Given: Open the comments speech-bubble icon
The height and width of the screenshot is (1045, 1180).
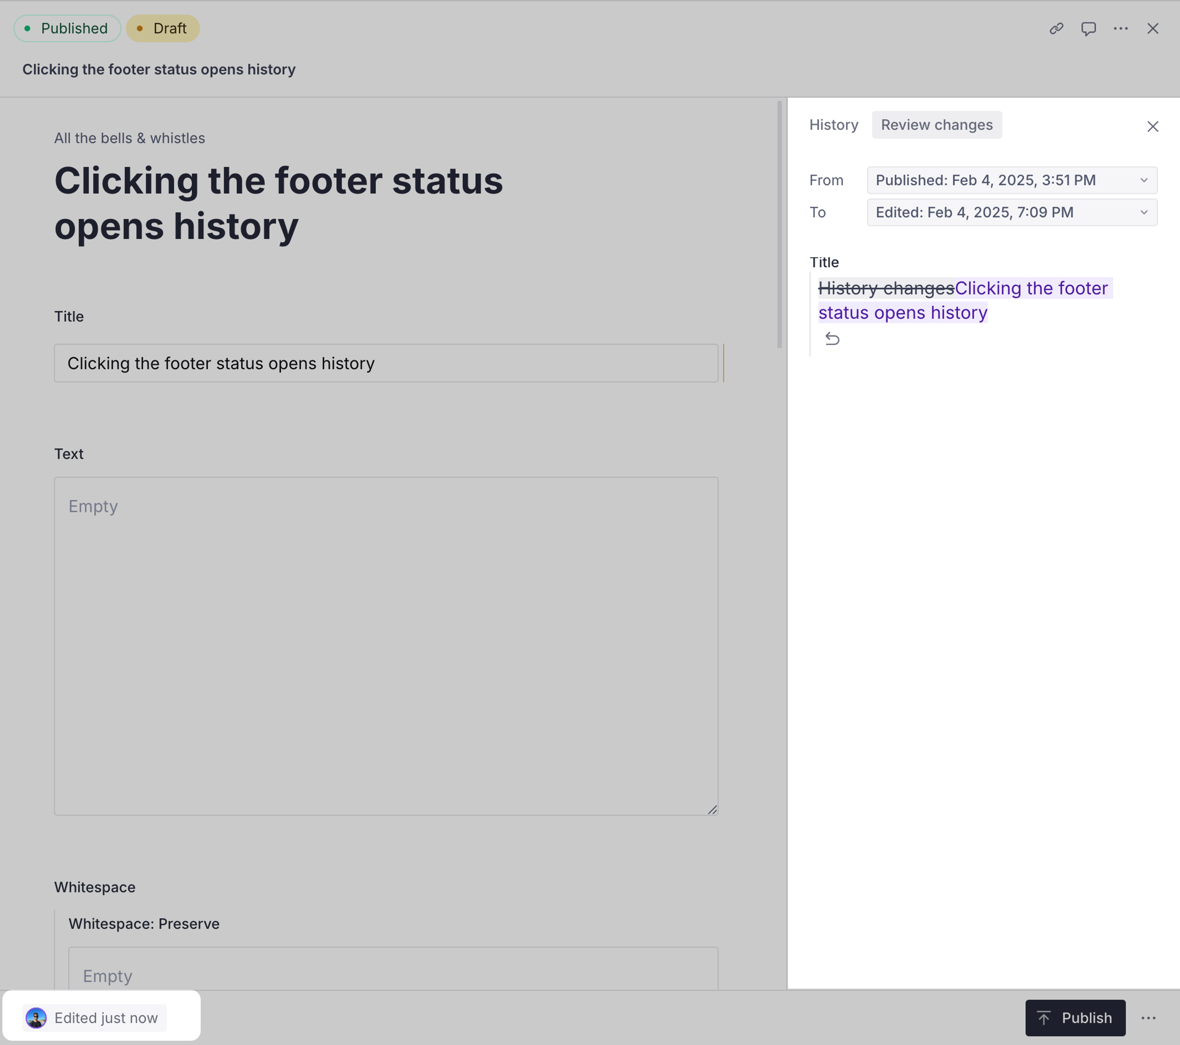Looking at the screenshot, I should 1088,28.
